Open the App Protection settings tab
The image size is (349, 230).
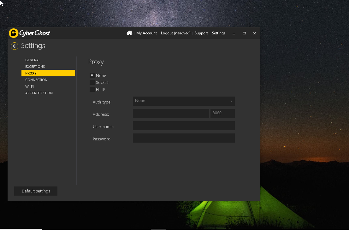[x=48, y=93]
